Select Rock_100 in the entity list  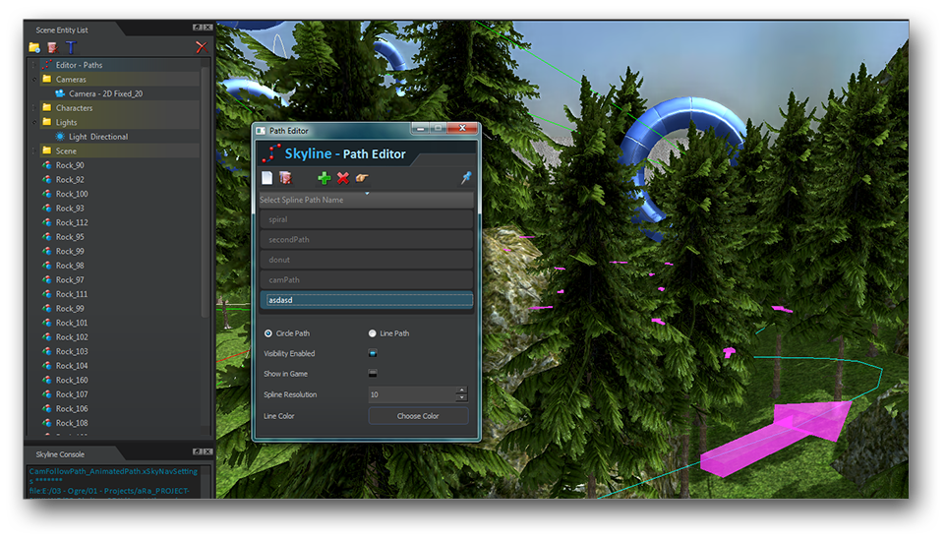72,194
